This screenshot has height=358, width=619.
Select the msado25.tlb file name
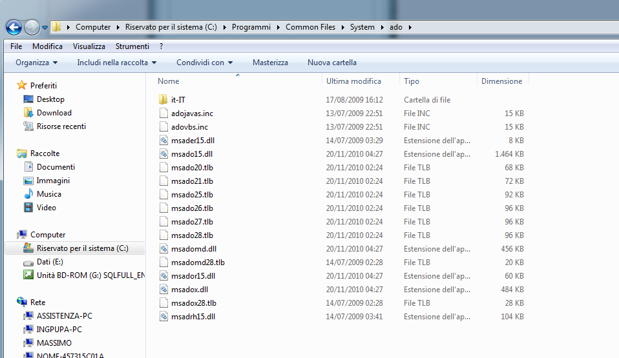tap(192, 195)
